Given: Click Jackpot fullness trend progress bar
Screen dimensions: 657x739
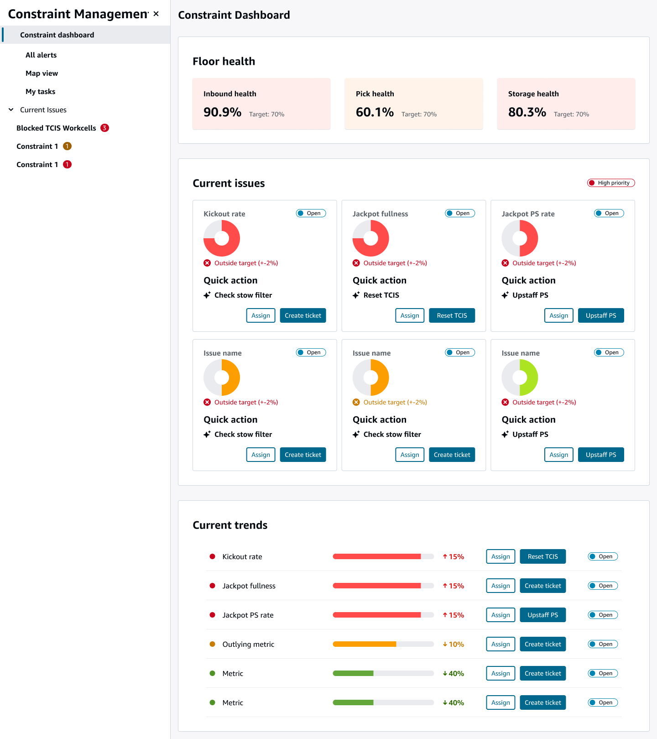Looking at the screenshot, I should (x=383, y=586).
